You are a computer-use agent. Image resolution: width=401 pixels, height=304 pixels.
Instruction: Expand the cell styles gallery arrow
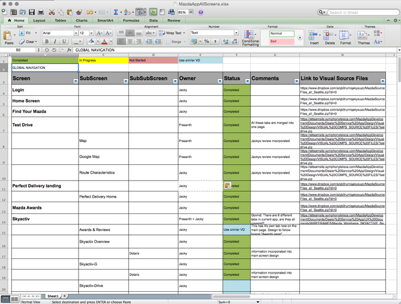pos(300,38)
